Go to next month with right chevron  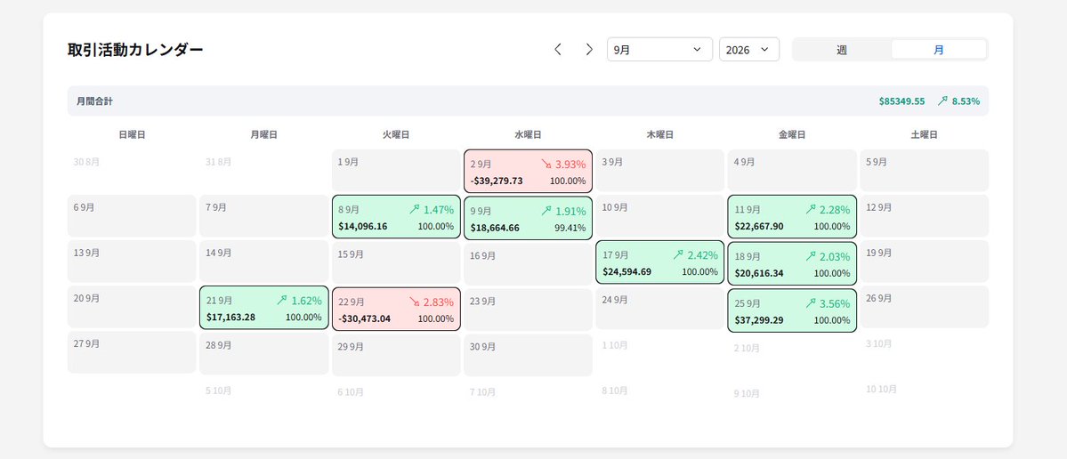point(589,50)
